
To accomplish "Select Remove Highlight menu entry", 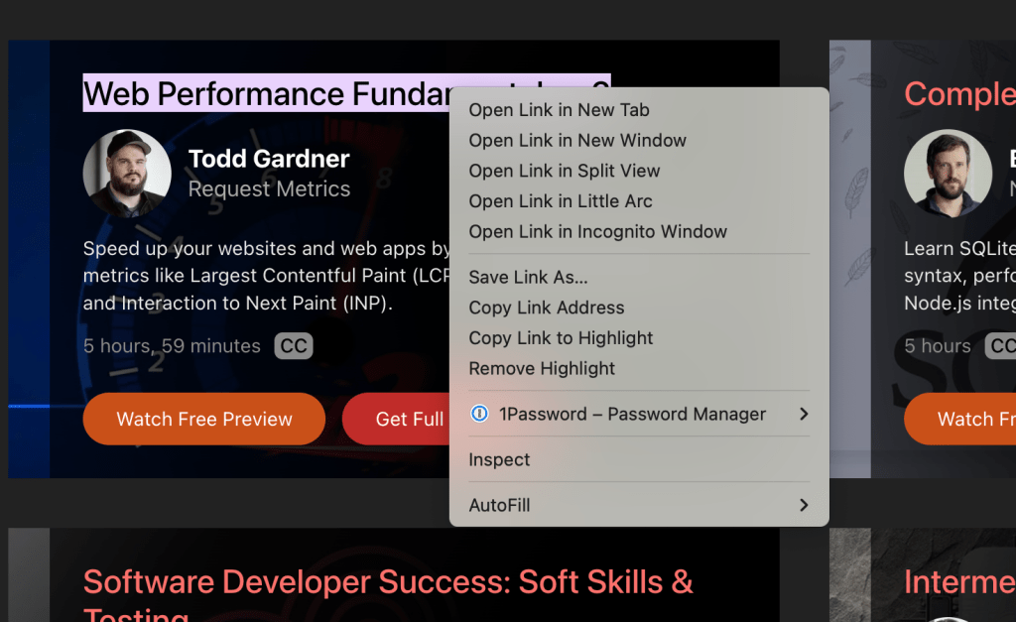I will pyautogui.click(x=542, y=369).
